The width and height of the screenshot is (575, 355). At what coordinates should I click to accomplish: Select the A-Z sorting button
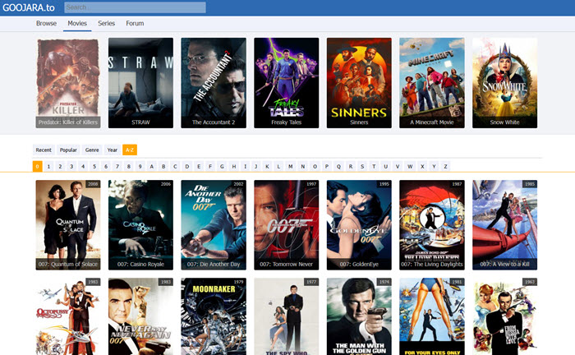coord(130,150)
